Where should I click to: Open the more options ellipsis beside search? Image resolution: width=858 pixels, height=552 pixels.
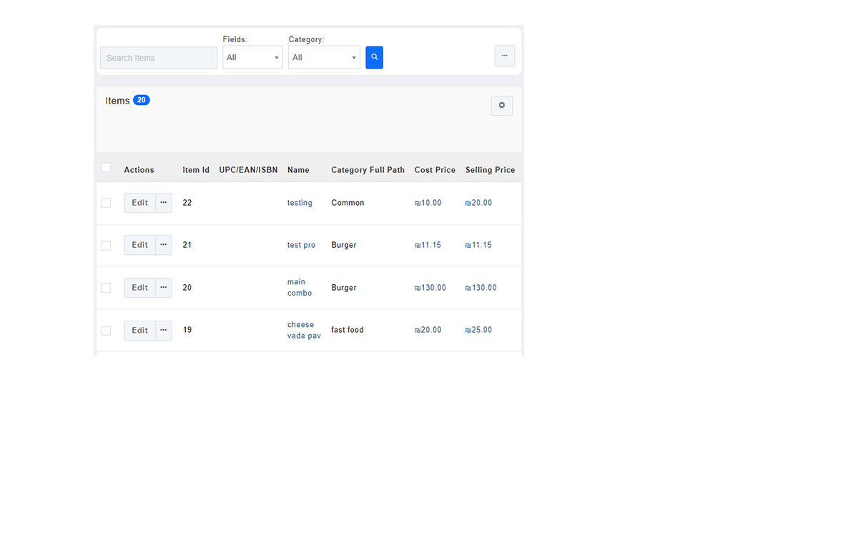[x=504, y=56]
